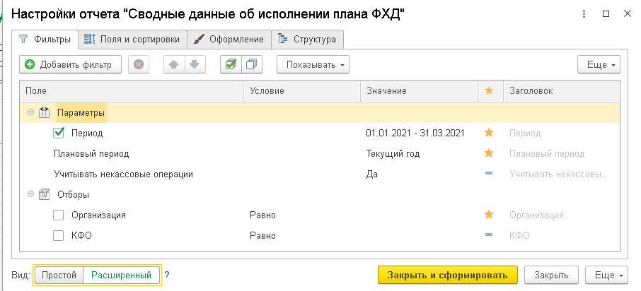Switch to the Поля и сортировки tab
This screenshot has width=641, height=291.
133,39
